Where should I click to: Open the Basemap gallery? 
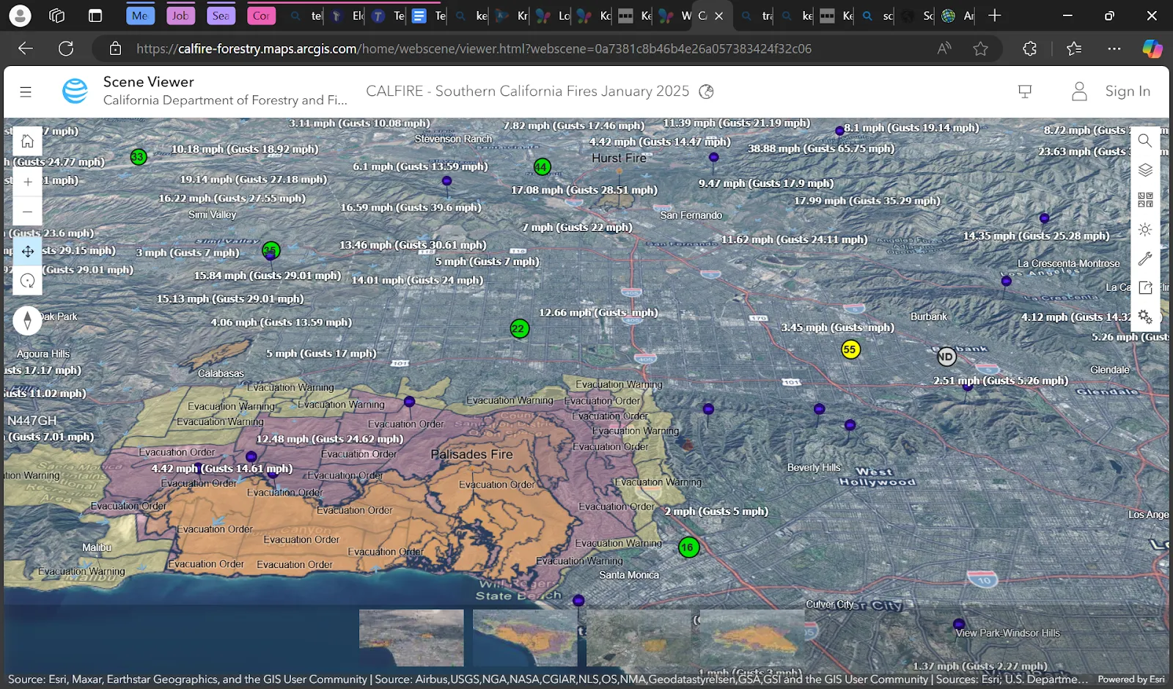pyautogui.click(x=1145, y=200)
